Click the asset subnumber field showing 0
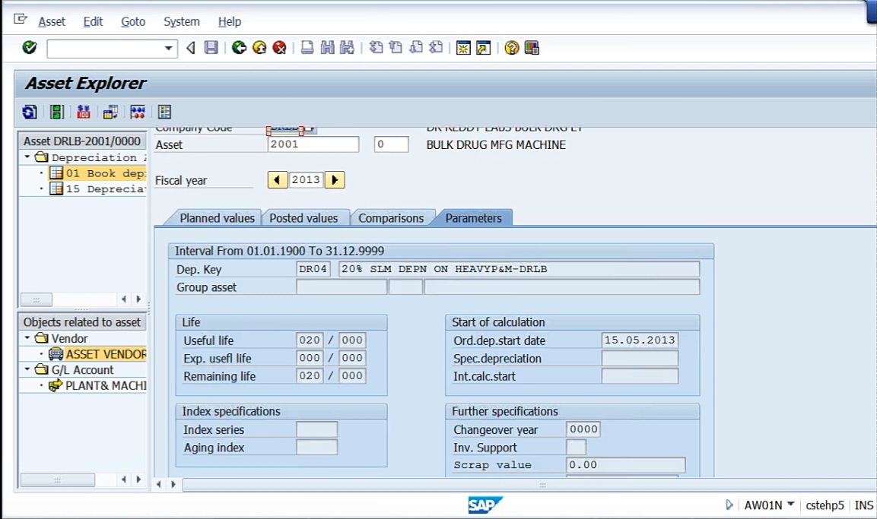The width and height of the screenshot is (877, 519). pos(392,144)
